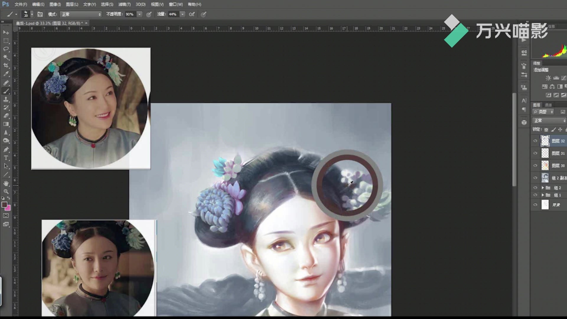Hide layer 图层 31
The height and width of the screenshot is (319, 567).
535,153
